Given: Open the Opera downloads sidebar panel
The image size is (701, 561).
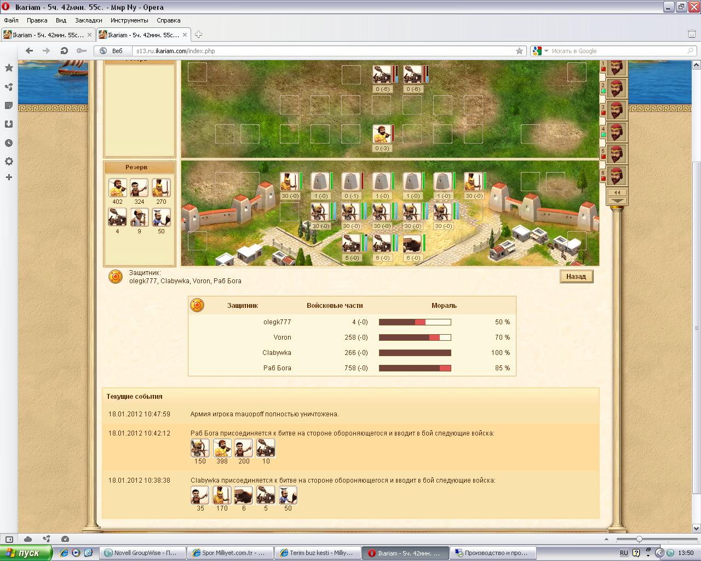Looking at the screenshot, I should (x=9, y=124).
